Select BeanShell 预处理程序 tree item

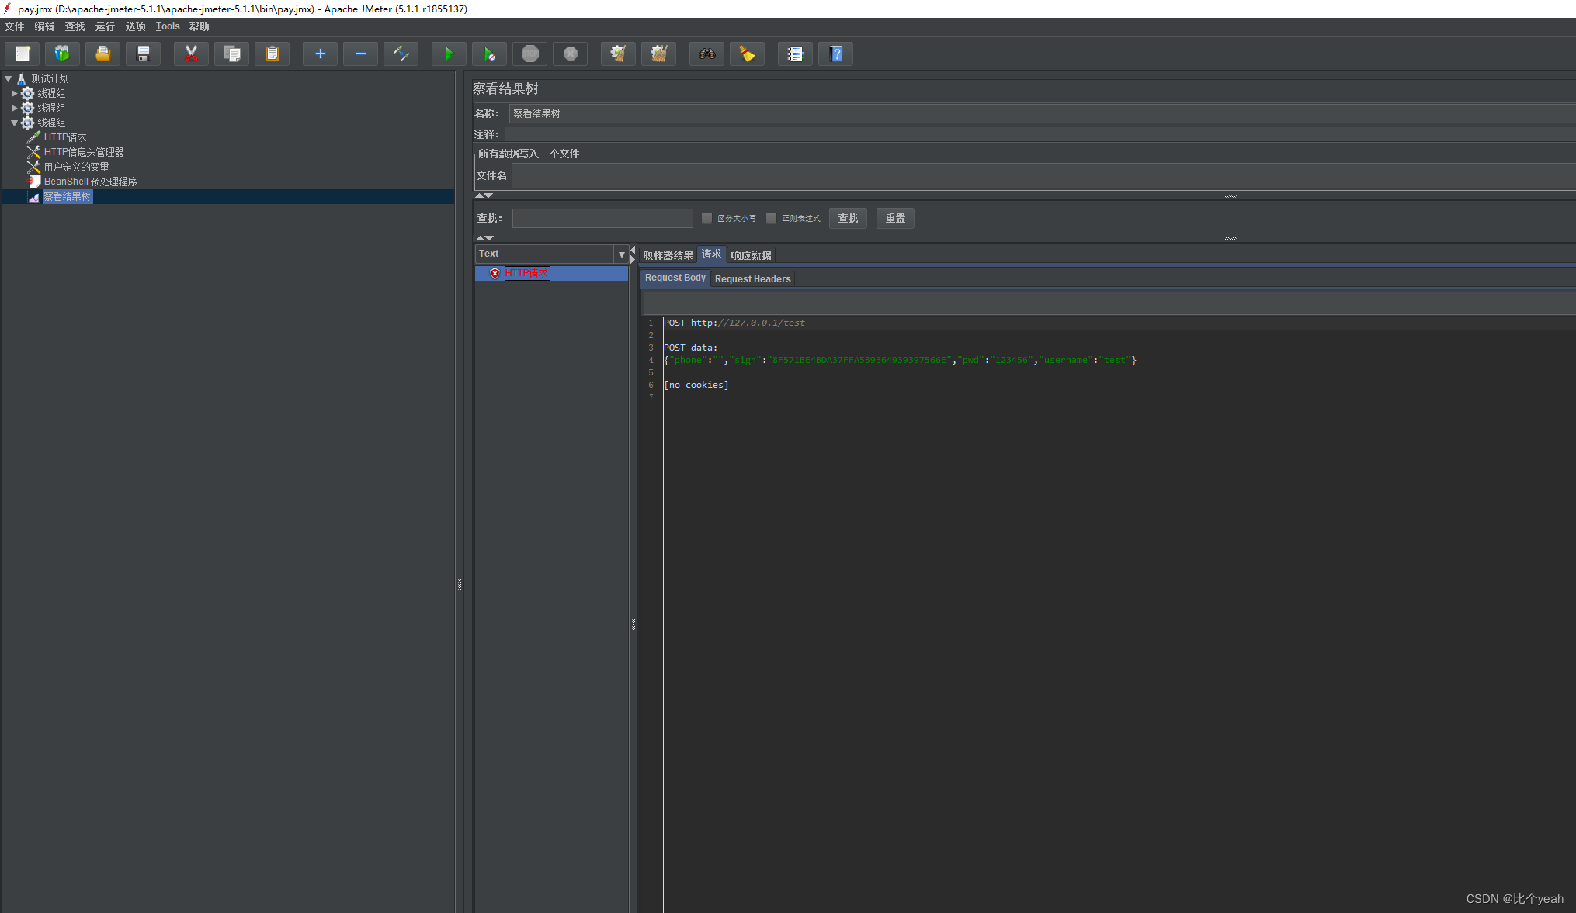pyautogui.click(x=90, y=182)
